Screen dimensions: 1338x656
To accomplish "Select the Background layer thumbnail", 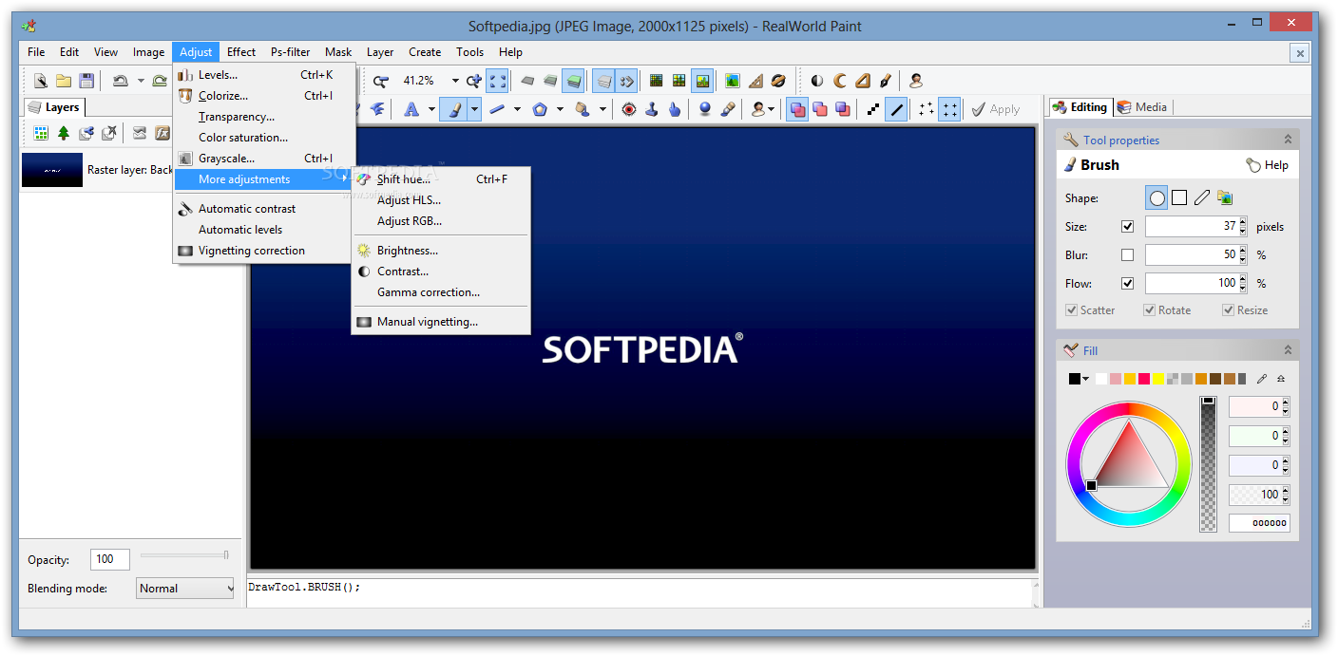I will click(x=52, y=170).
